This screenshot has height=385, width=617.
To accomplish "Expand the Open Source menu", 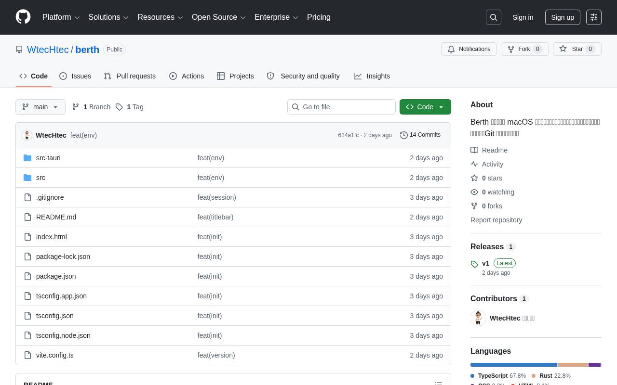I will 219,17.
